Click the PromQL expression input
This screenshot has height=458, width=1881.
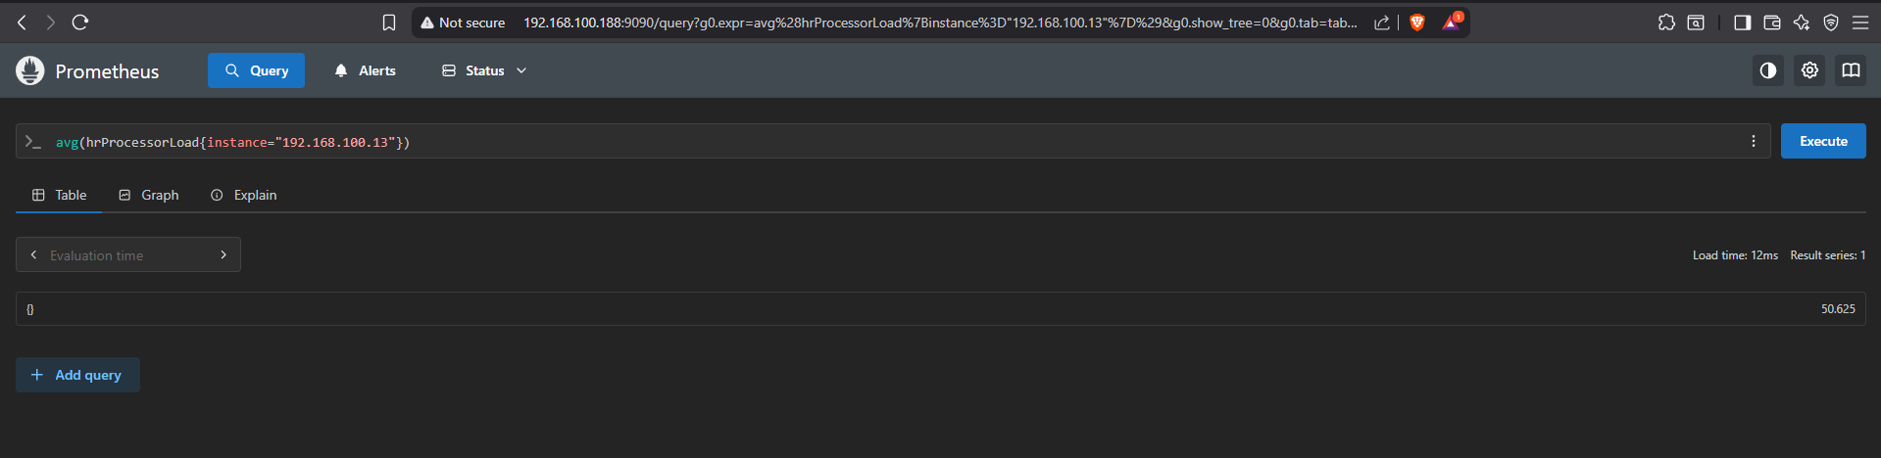pos(882,142)
